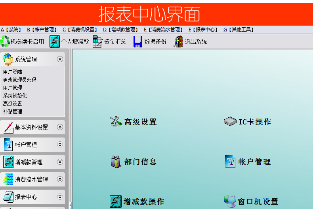This screenshot has height=209, width=313.
Task: Click the 退出系统 exit door icon
Action: (x=178, y=41)
